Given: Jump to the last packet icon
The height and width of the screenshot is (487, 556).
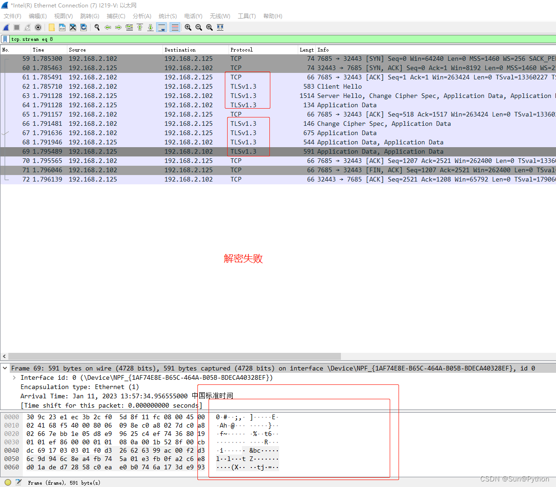Looking at the screenshot, I should tap(150, 27).
